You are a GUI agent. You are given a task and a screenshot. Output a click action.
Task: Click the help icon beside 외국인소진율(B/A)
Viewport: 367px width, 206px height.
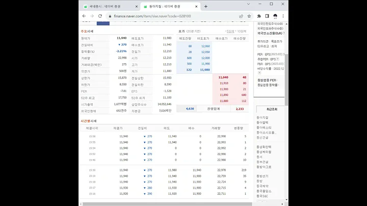284,33
